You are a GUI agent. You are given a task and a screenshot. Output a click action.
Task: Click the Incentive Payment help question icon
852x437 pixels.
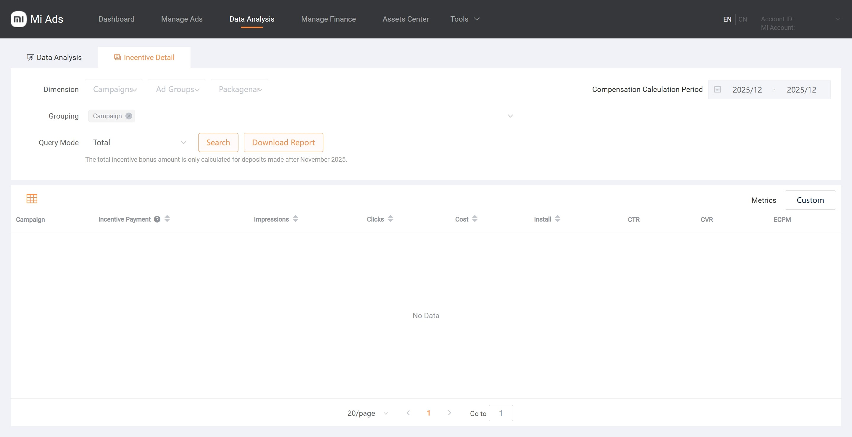157,219
